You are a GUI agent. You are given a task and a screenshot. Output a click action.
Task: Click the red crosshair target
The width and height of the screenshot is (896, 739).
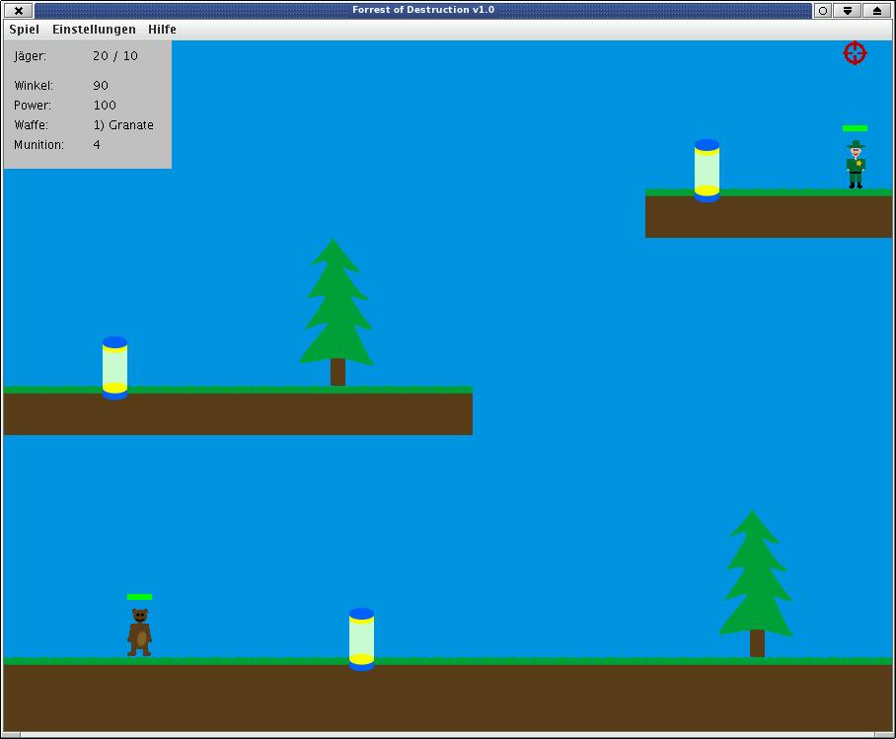[855, 53]
